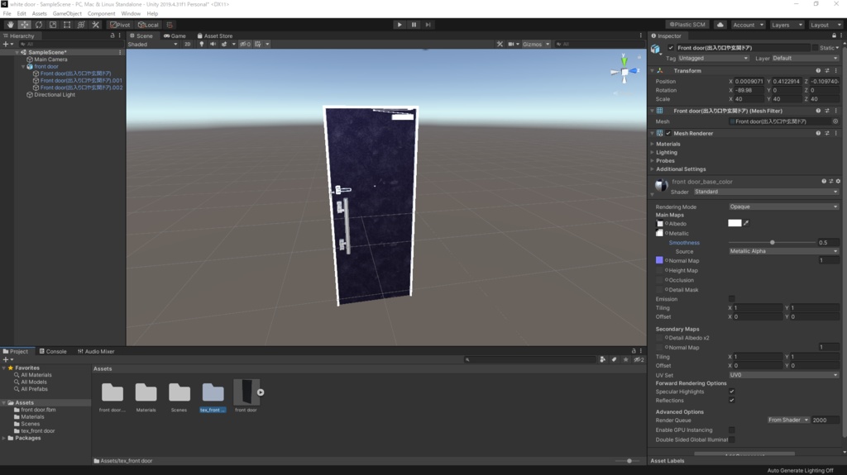Toggle the Pivot handle position button
Screen dimensions: 847x475
tap(120, 25)
